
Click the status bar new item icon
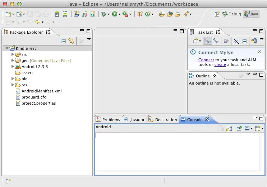pos(8,181)
